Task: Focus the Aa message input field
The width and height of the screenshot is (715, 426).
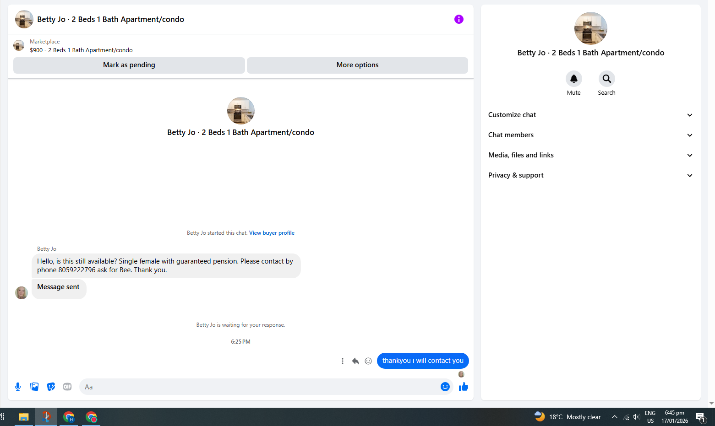Action: [259, 387]
